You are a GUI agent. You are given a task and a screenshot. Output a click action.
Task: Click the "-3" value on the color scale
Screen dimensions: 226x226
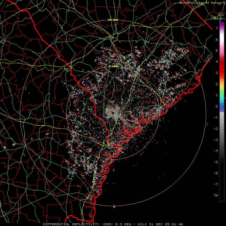pyautogui.click(x=216, y=140)
